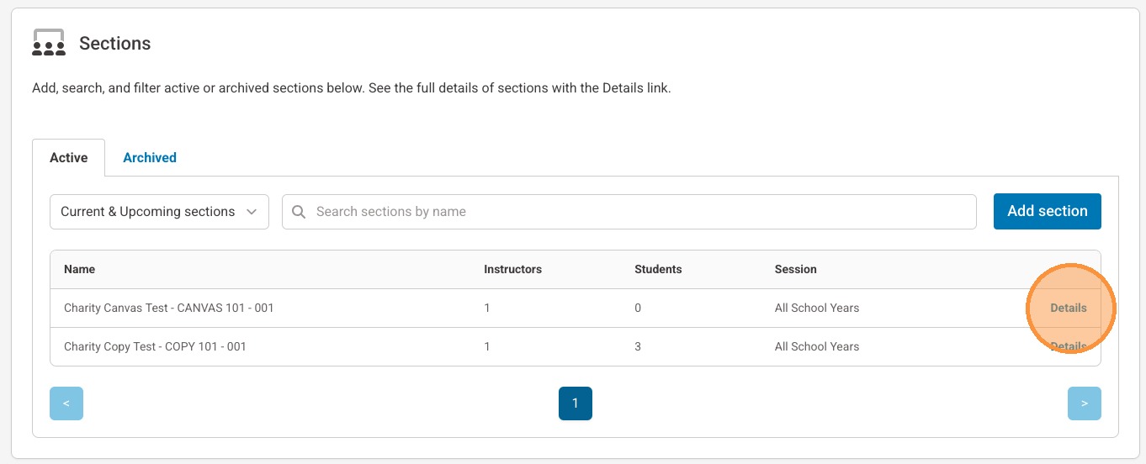1146x464 pixels.
Task: Click the Sections page heading
Action: [x=114, y=44]
